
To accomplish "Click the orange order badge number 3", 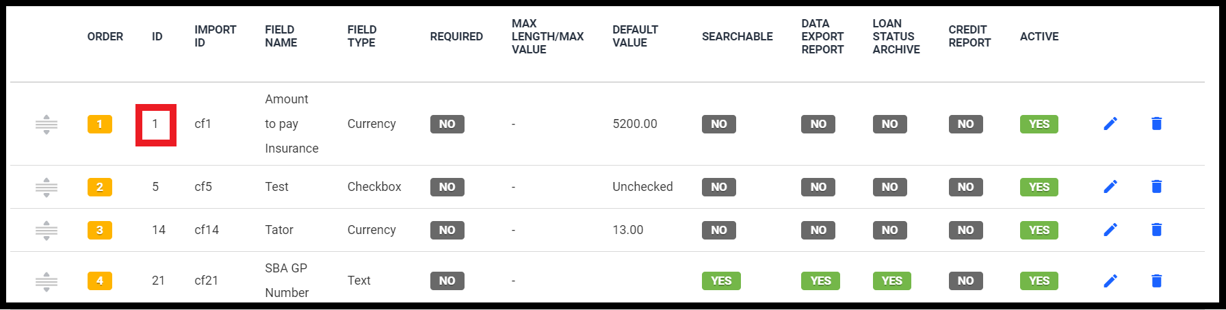I will click(x=100, y=230).
